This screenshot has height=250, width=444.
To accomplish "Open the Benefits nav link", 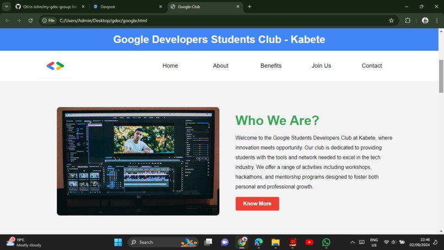I will point(271,66).
